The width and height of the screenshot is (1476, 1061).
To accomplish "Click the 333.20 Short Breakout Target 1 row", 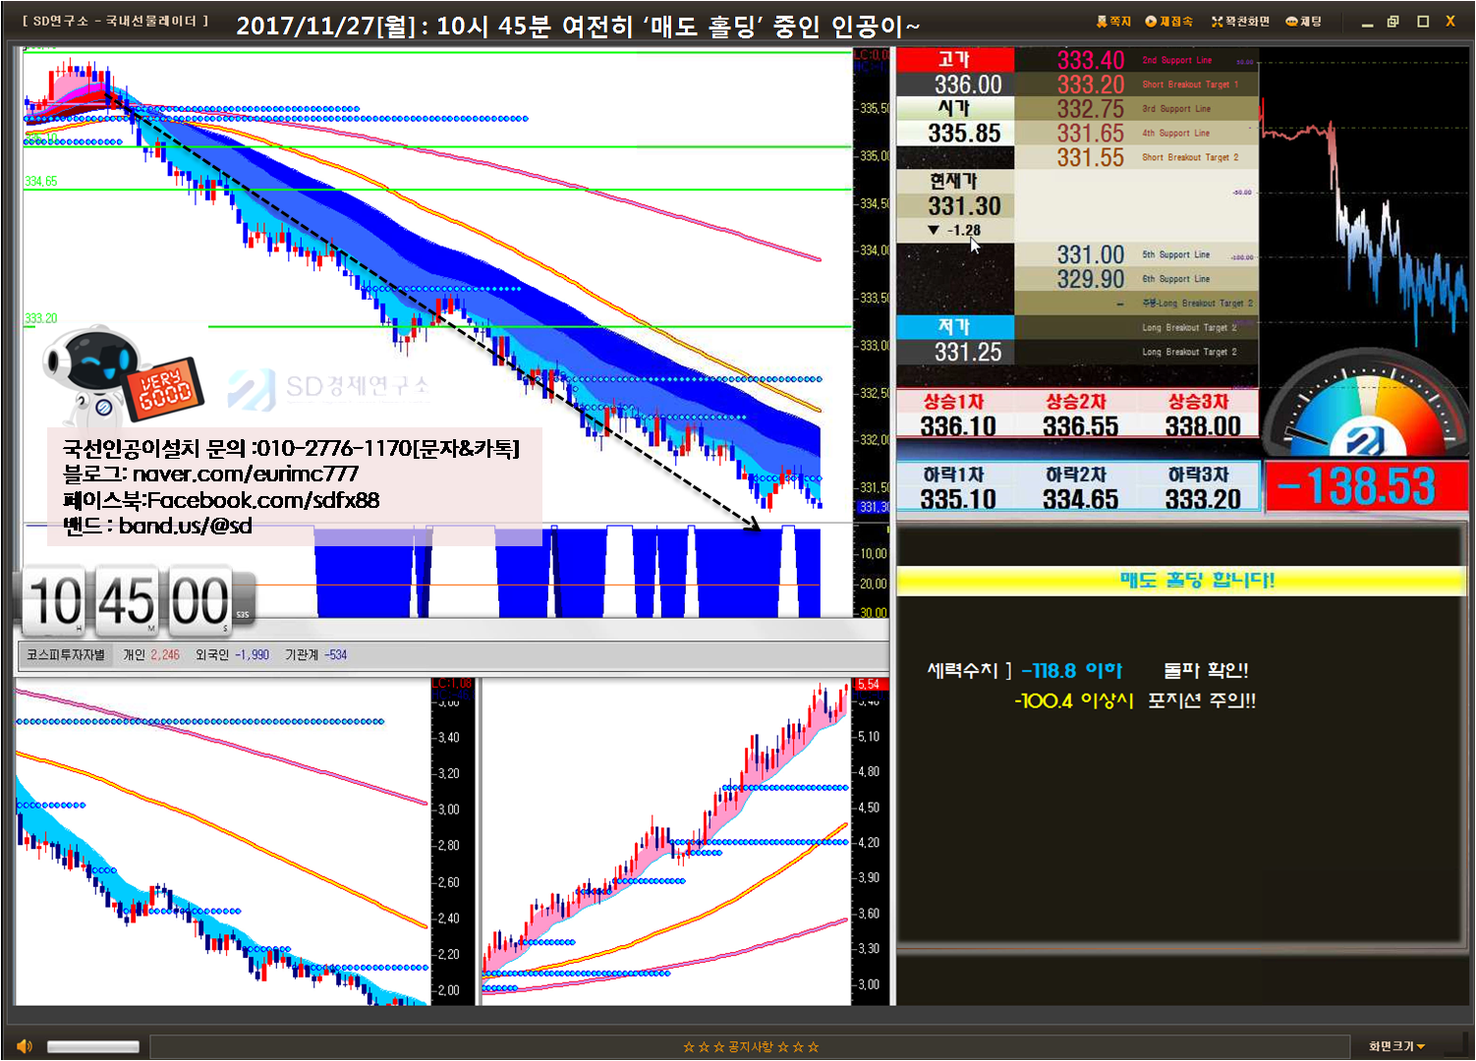I will tap(1136, 84).
